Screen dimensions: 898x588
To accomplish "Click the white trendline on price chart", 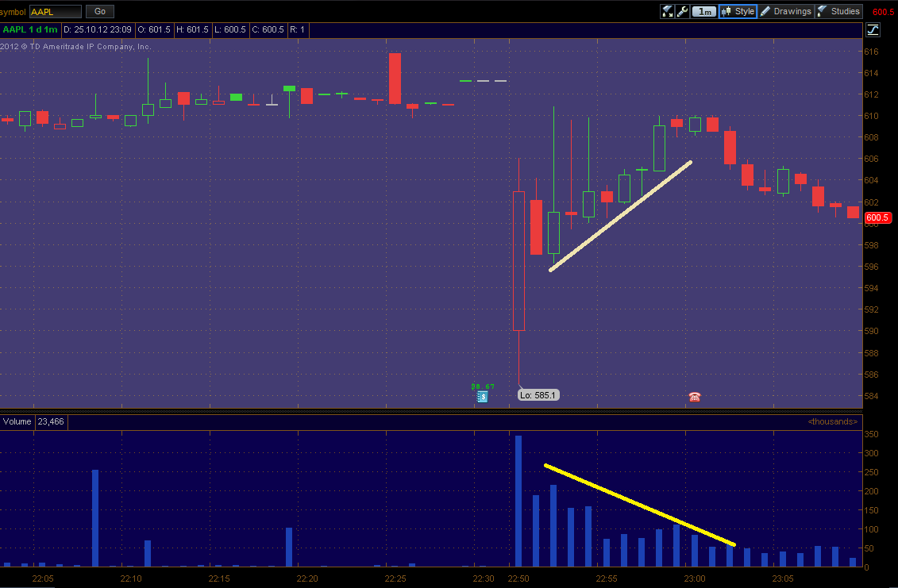I will click(621, 216).
